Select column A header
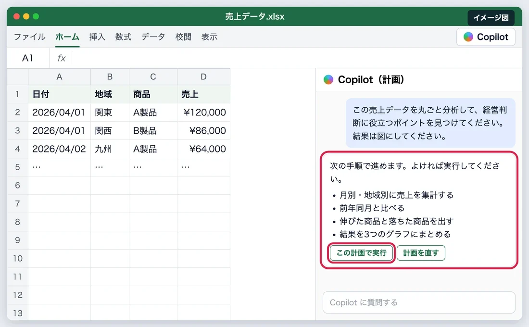The height and width of the screenshot is (327, 529). (59, 76)
